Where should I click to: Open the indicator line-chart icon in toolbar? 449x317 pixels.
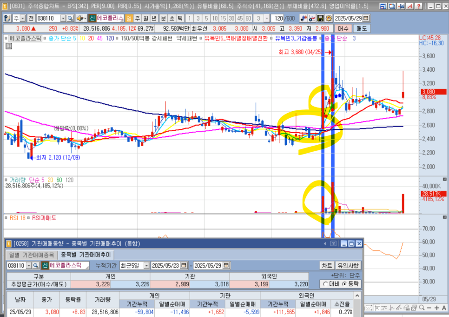pos(312,18)
